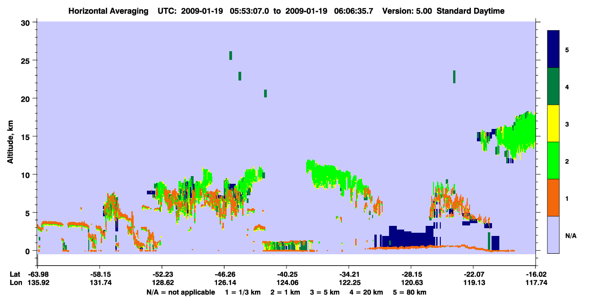Click the y-axis tick label 30

[x=27, y=22]
